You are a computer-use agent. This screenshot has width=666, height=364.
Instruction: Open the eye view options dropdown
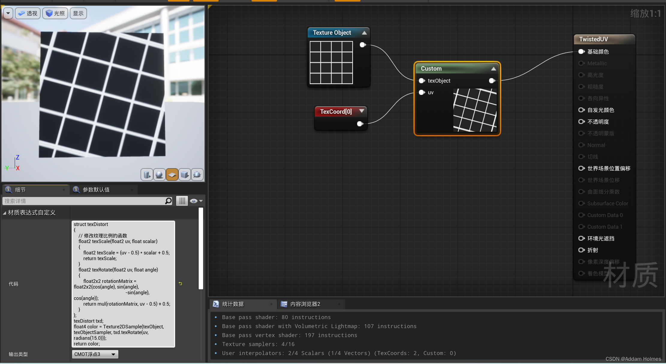point(196,201)
